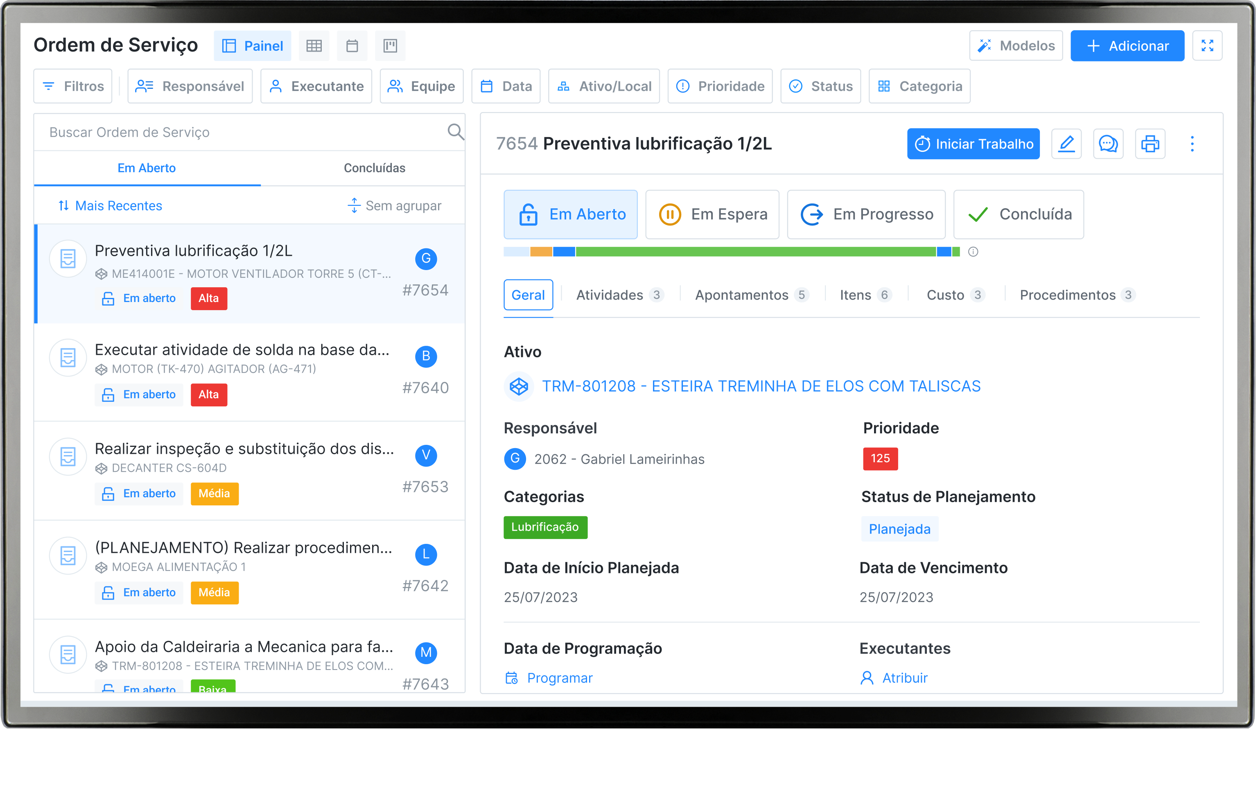
Task: Open the Categoria filter dropdown
Action: (919, 86)
